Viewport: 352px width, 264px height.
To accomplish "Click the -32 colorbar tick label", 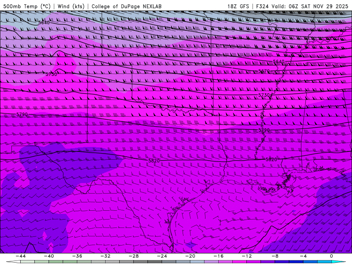I will pyautogui.click(x=106, y=256).
